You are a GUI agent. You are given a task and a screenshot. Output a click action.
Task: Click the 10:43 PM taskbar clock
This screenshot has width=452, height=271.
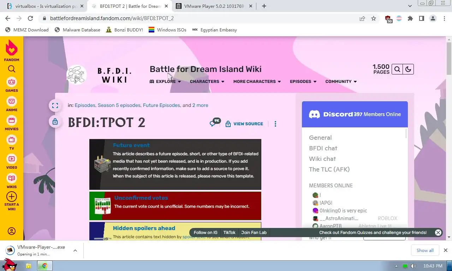coord(433,266)
